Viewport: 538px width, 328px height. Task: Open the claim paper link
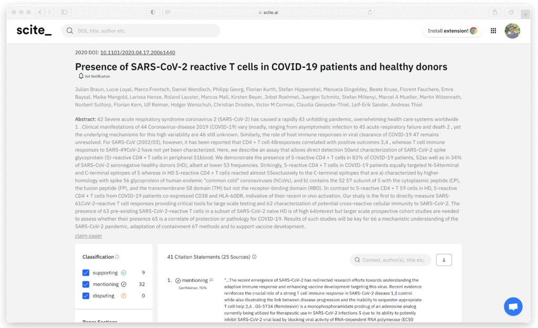click(88, 235)
